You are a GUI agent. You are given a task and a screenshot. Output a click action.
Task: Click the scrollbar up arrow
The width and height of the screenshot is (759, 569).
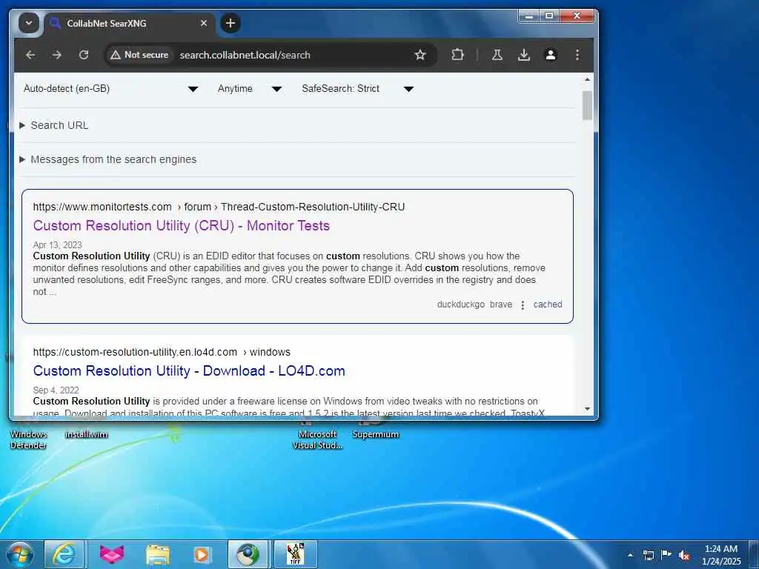pos(587,79)
